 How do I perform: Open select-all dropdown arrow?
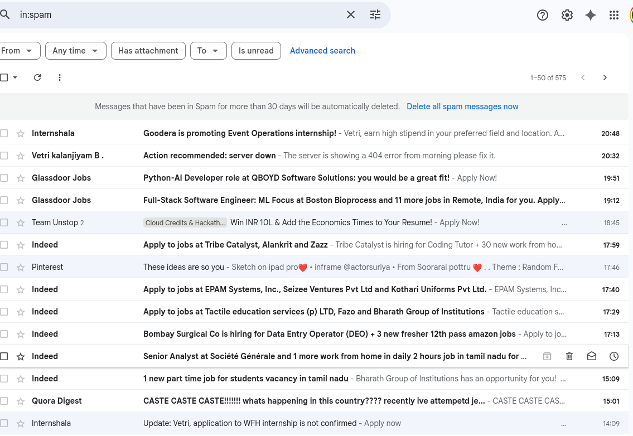click(x=15, y=77)
